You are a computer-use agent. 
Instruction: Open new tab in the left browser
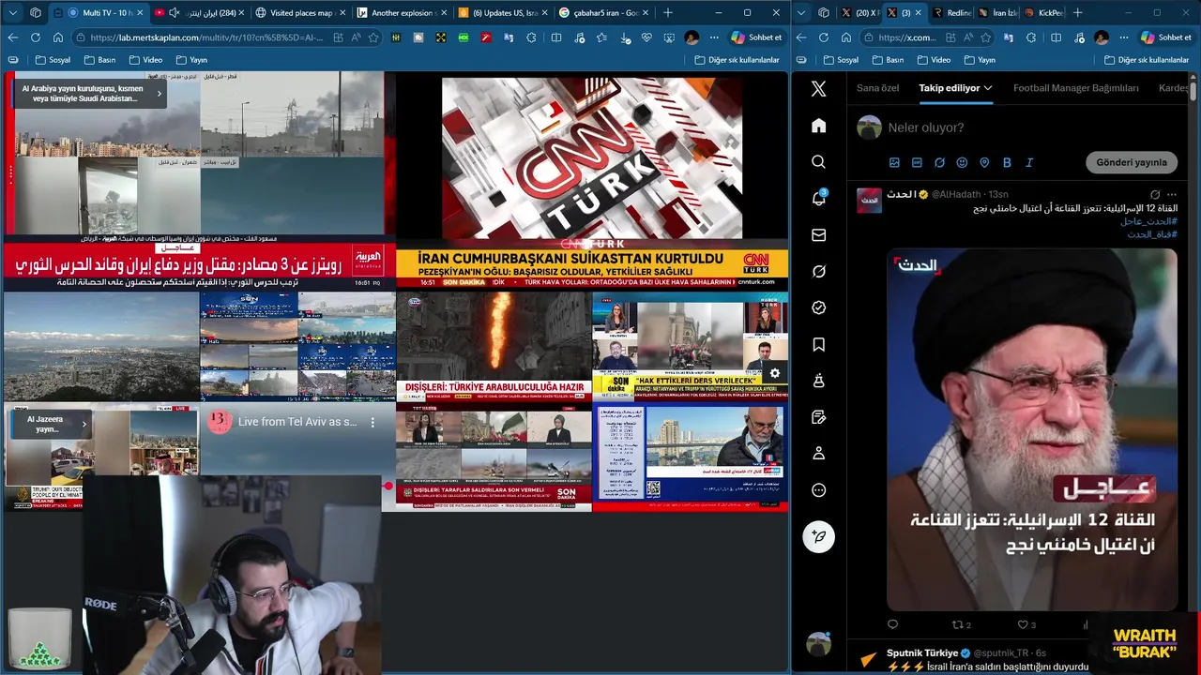[668, 12]
